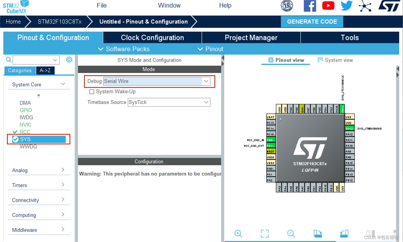
Task: Click the STM32CubeMX logo
Action: click(16, 7)
